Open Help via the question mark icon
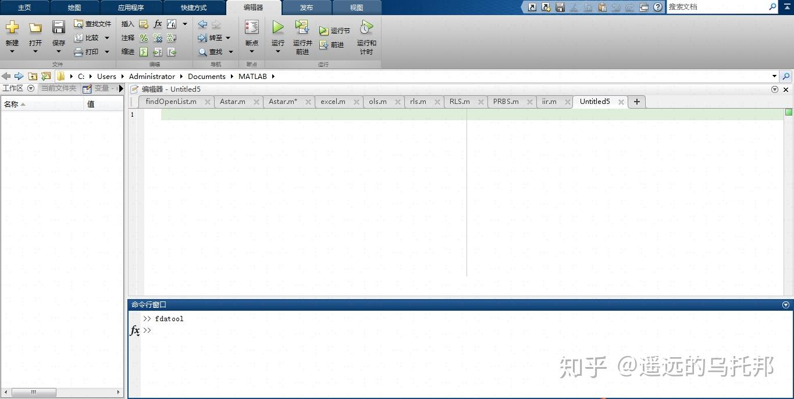This screenshot has width=794, height=399. click(x=657, y=7)
